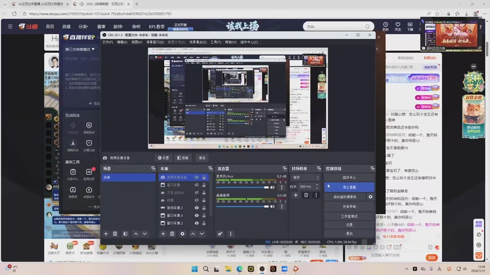Delete scene transition trash icon
This screenshot has height=275, width=490.
[306, 195]
